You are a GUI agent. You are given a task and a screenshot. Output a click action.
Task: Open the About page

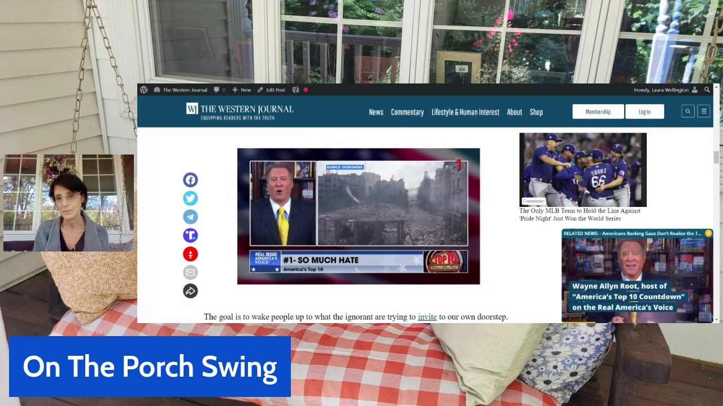tap(515, 112)
